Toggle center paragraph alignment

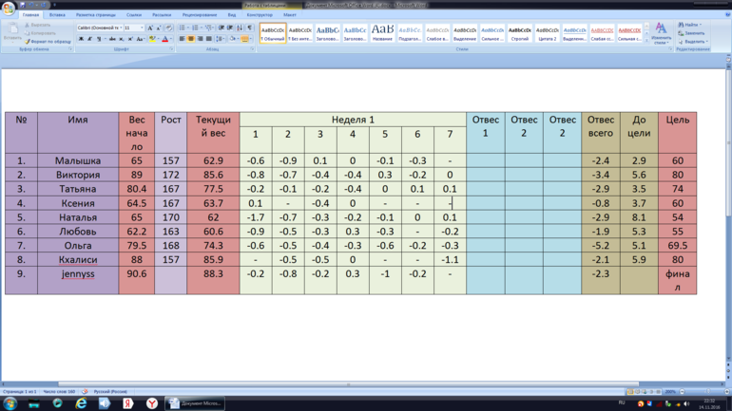tap(190, 39)
